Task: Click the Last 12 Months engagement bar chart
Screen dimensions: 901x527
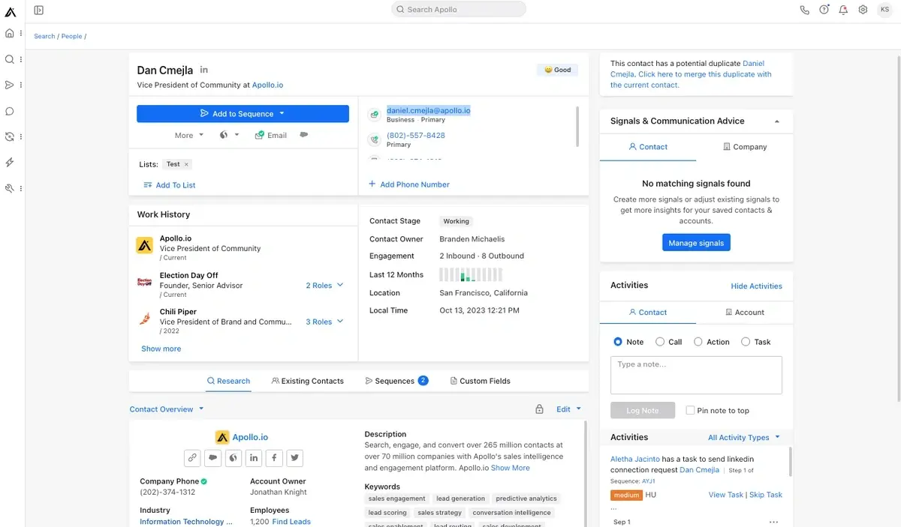Action: pos(471,274)
